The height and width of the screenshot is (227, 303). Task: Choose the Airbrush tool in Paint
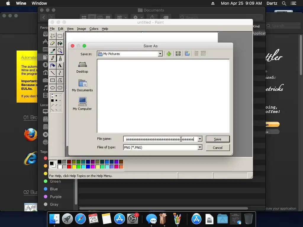[x=53, y=65]
